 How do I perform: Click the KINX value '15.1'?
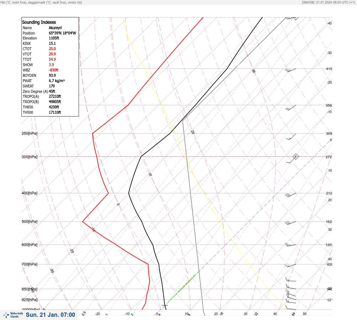pos(52,43)
